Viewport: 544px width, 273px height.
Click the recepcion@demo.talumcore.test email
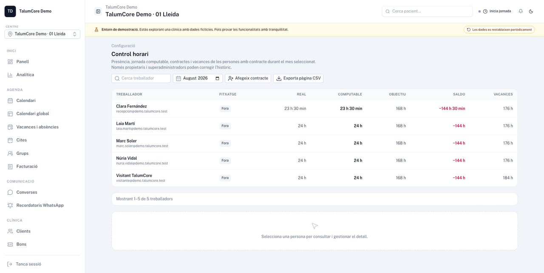coord(142,111)
